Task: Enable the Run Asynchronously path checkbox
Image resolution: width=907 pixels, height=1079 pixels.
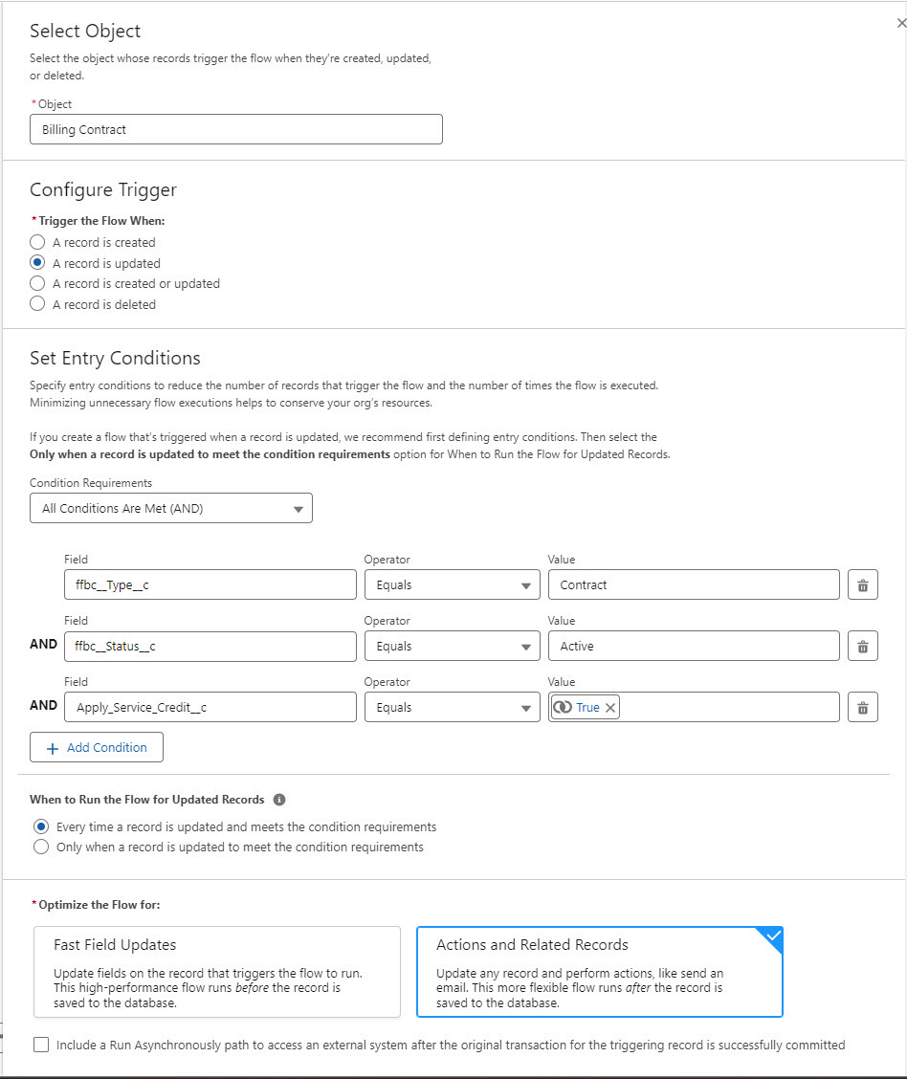Action: coord(41,1045)
